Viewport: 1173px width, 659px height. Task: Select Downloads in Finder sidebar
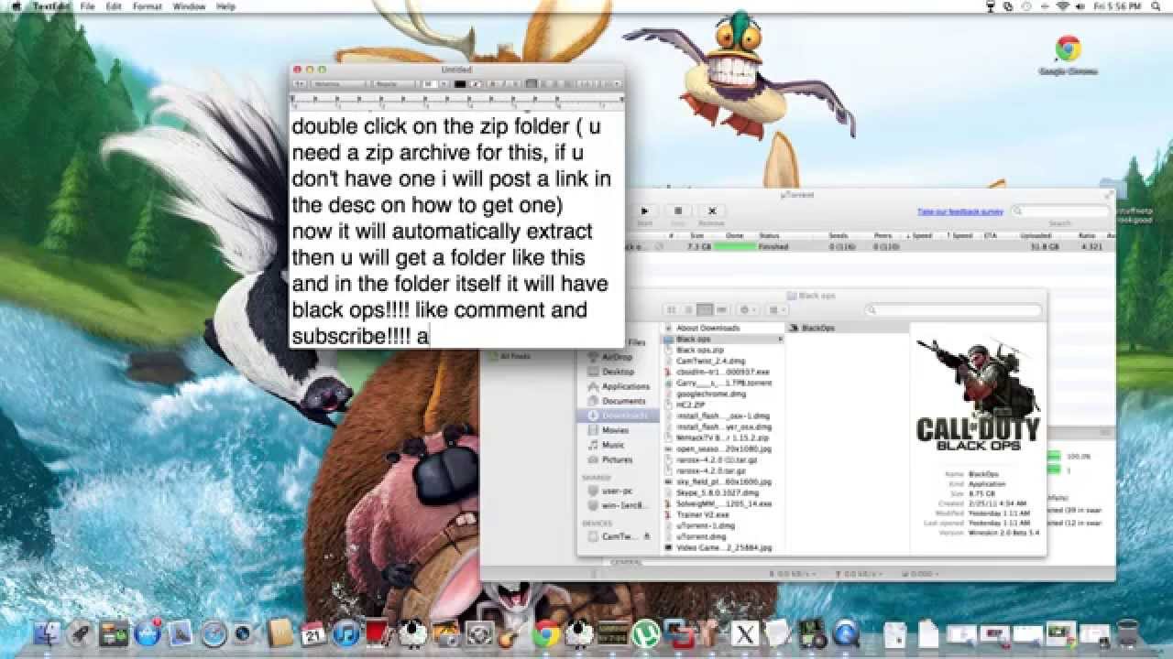point(617,416)
